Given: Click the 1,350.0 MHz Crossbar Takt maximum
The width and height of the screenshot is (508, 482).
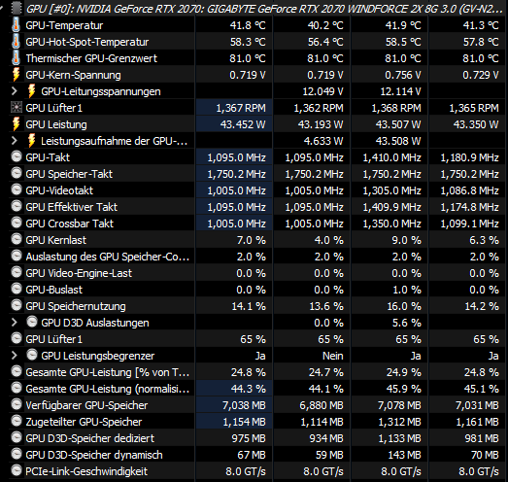Looking at the screenshot, I should click(391, 224).
